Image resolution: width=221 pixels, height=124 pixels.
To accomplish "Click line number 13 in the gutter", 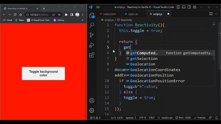I will (x=107, y=97).
